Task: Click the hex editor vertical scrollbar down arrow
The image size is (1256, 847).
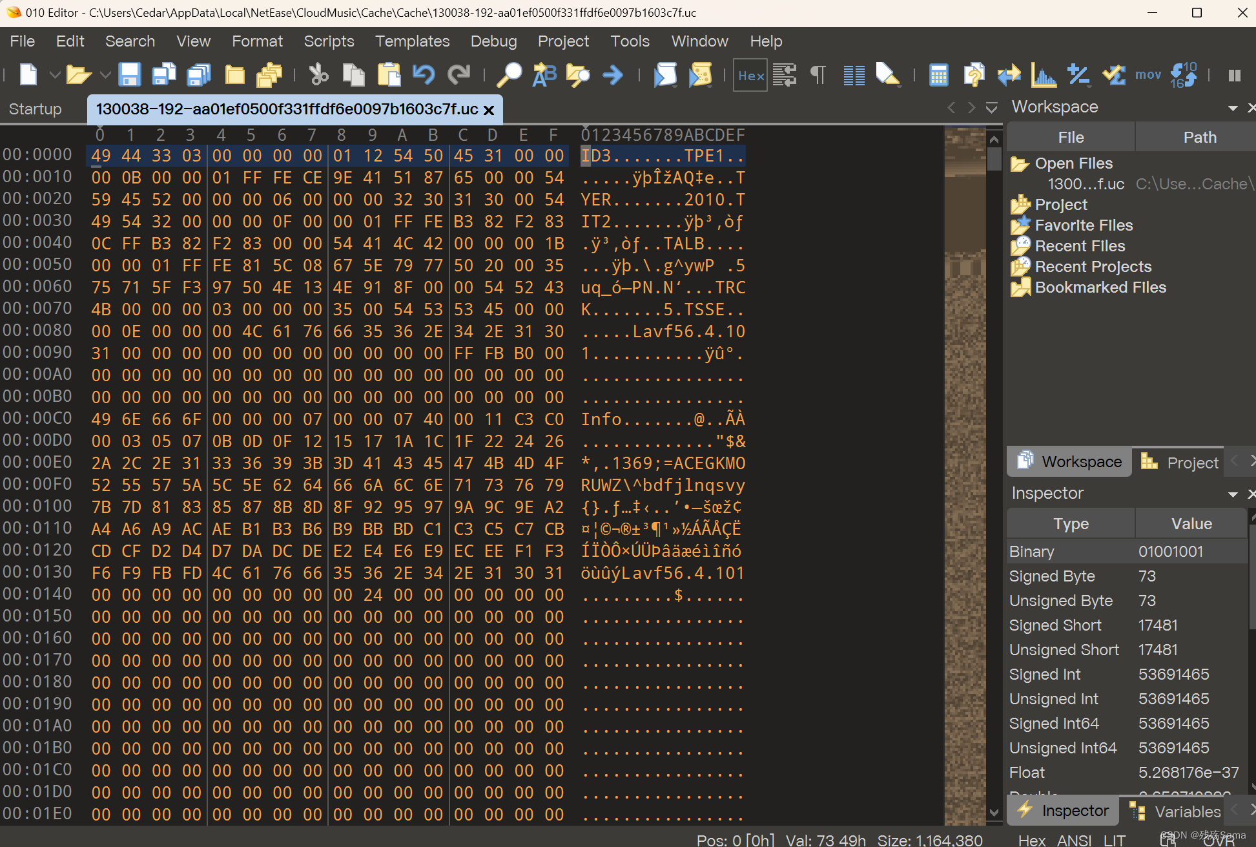Action: point(994,812)
